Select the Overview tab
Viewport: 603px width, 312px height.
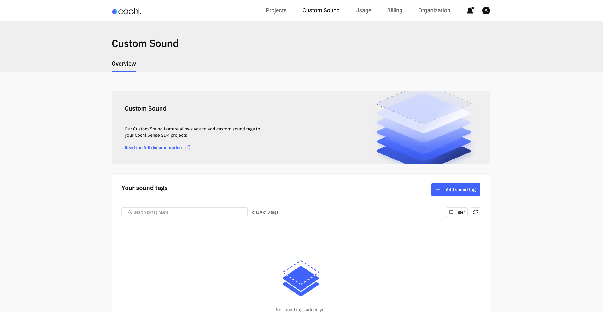point(124,64)
